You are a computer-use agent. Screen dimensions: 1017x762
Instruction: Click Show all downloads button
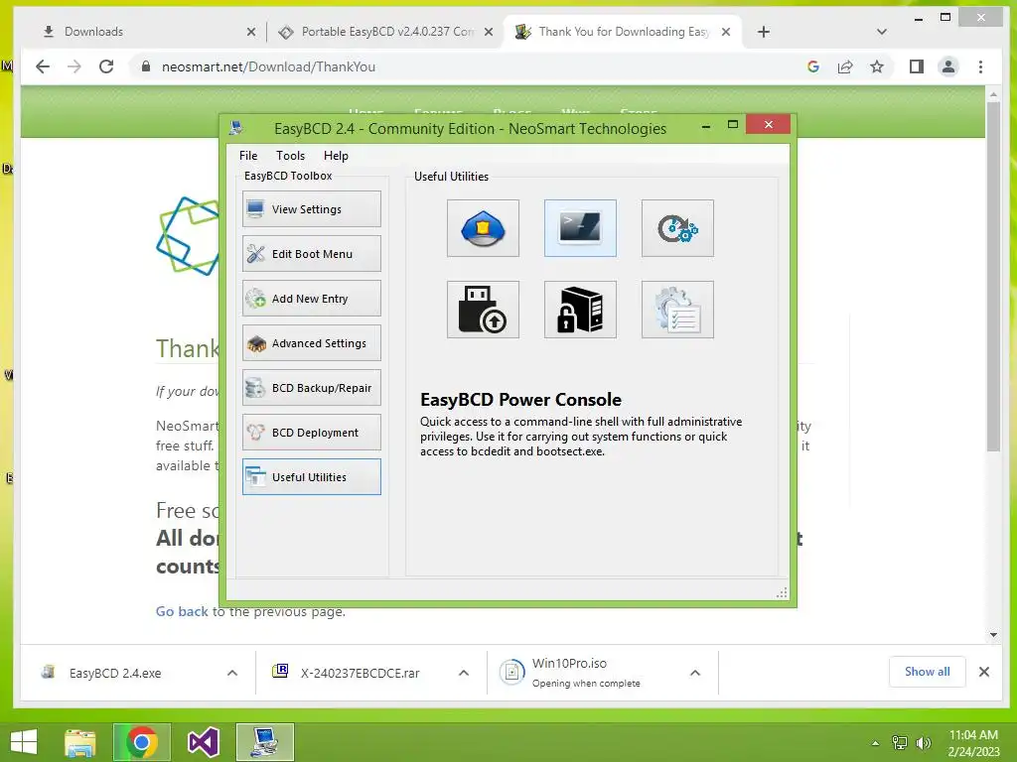tap(927, 672)
